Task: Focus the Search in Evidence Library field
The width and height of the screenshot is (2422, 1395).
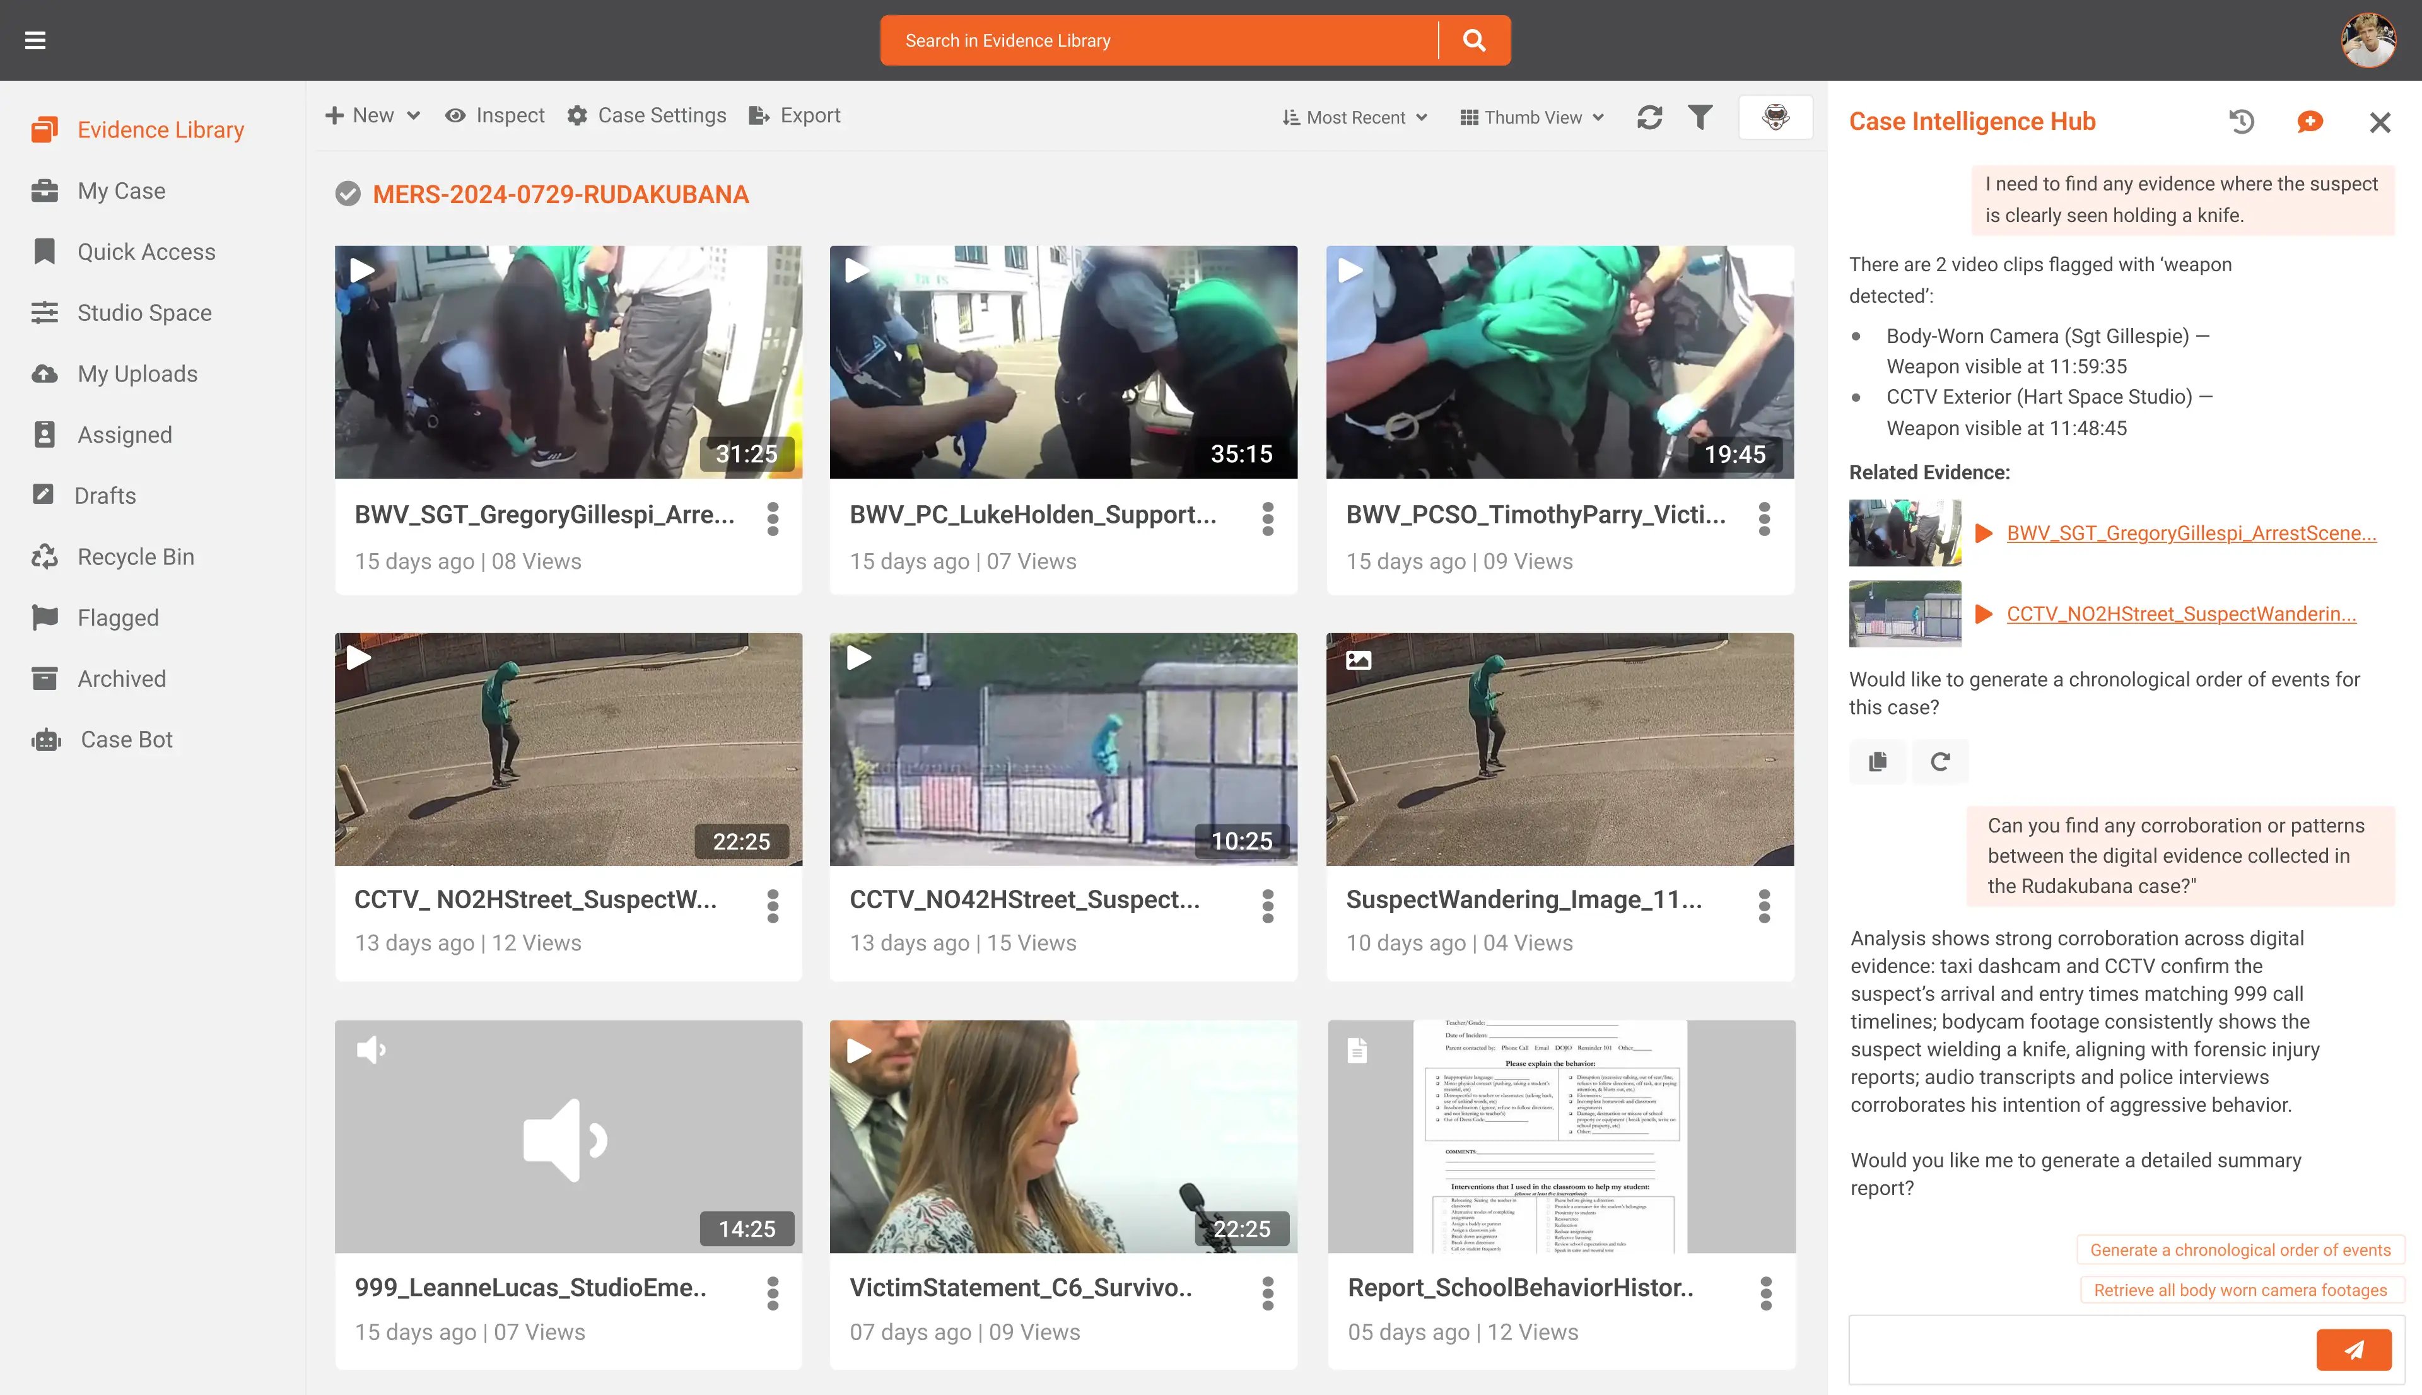Action: [x=1159, y=40]
